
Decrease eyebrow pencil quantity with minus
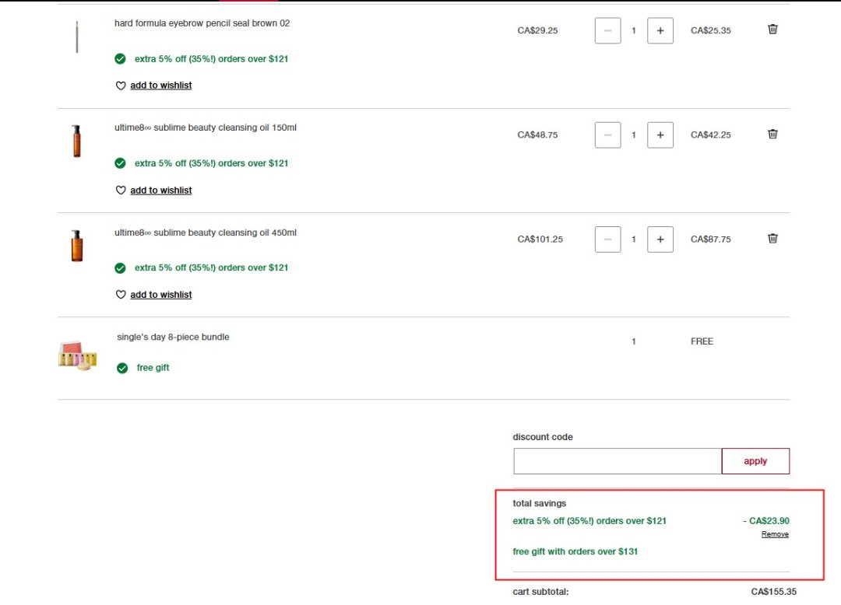click(607, 31)
